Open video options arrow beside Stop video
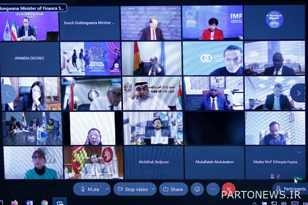Image resolution: width=308 pixels, height=205 pixels. [153, 189]
